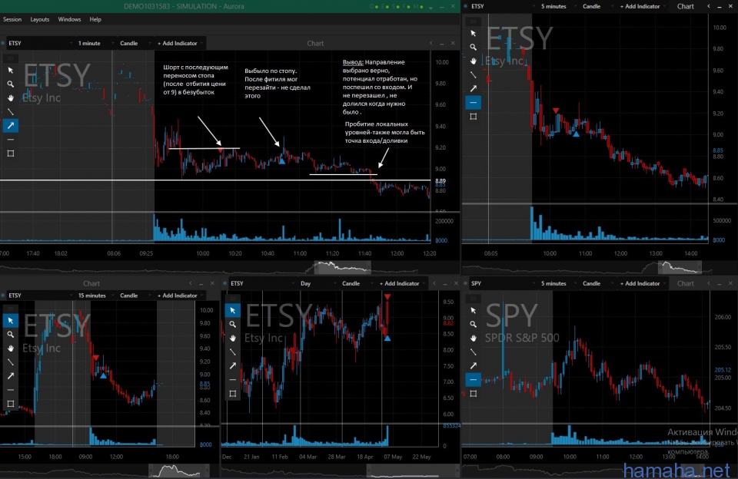
Task: Select the rectangle tool in SPY chart
Action: (x=473, y=394)
